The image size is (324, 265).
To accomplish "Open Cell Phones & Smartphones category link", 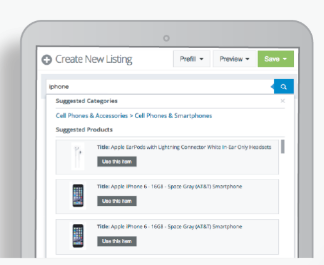I will (173, 116).
